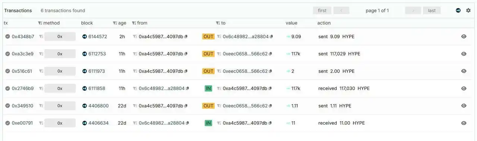Screen dimensions: 477x141
Task: Filter by from address in row 0x2746b9
Action: (135, 89)
